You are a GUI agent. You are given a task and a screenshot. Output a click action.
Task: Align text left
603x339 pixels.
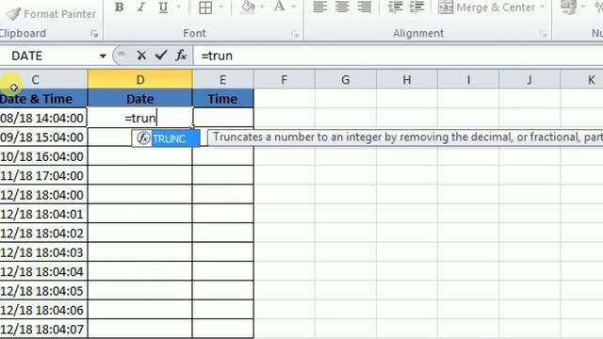tap(320, 7)
